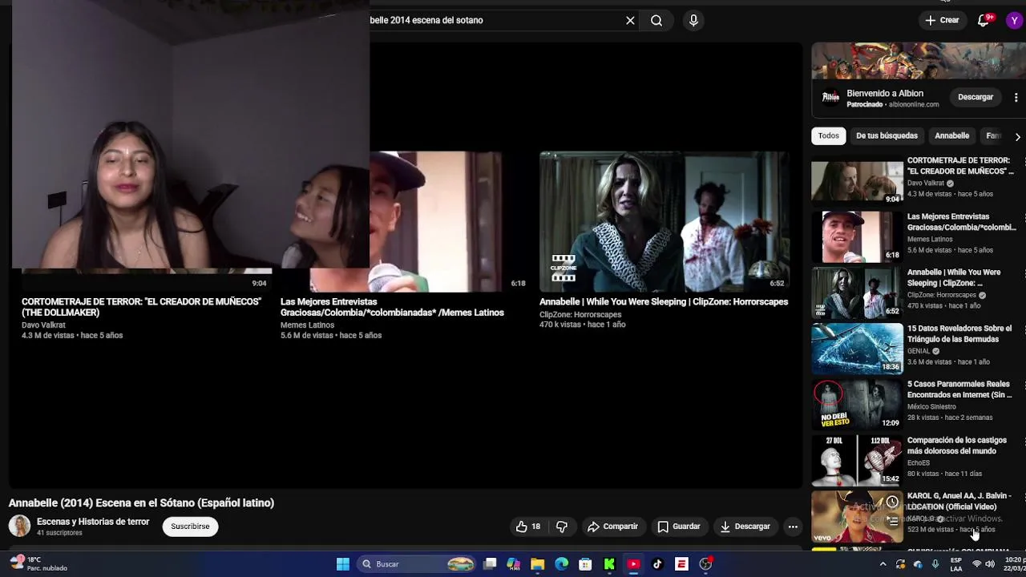Open Comparación de los castigos thumbnail

[x=857, y=461]
